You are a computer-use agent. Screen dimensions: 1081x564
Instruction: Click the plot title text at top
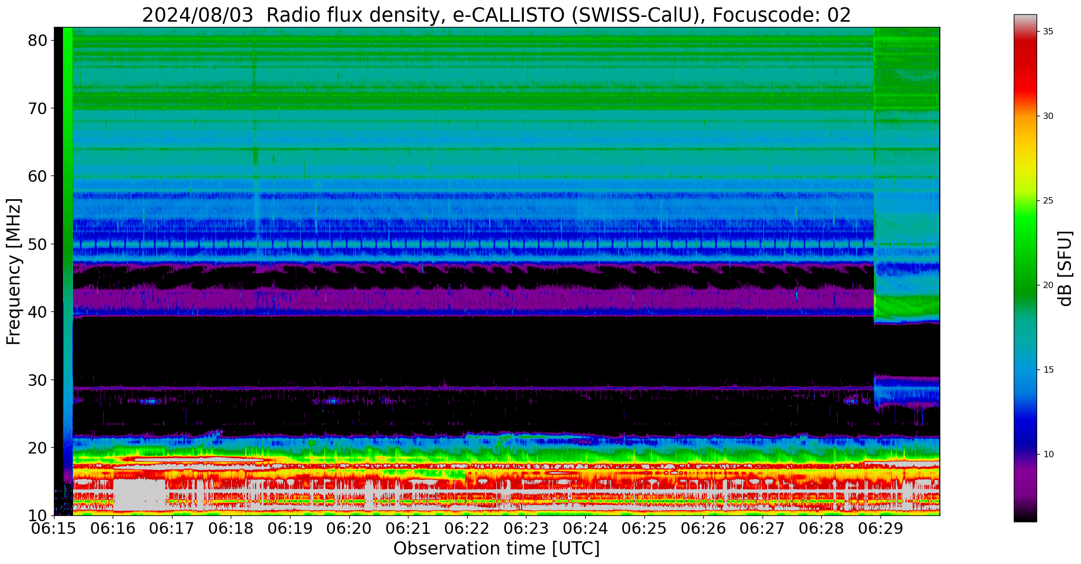pyautogui.click(x=496, y=15)
